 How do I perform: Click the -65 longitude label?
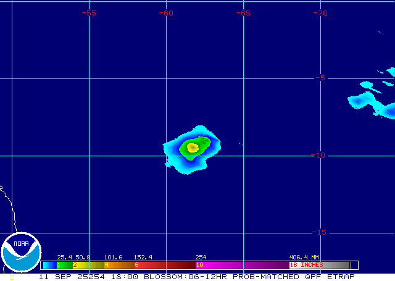point(243,13)
